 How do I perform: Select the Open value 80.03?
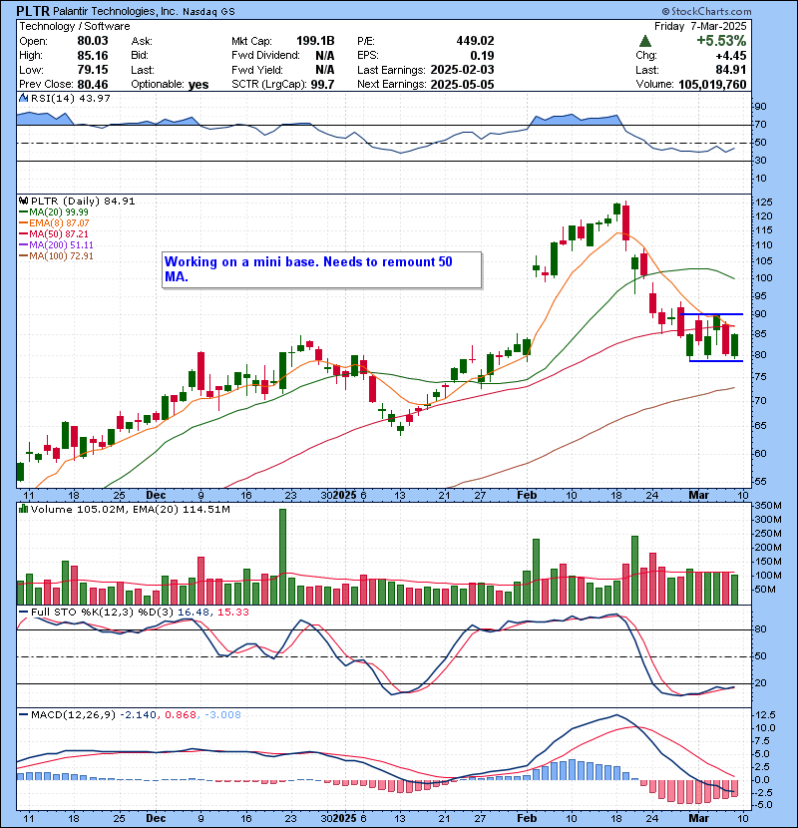click(93, 41)
